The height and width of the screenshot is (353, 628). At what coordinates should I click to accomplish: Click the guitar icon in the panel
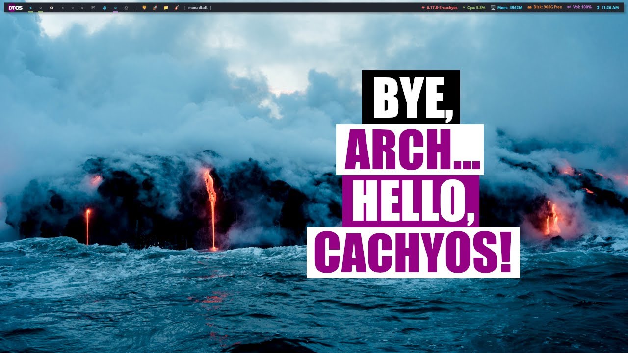pos(176,8)
